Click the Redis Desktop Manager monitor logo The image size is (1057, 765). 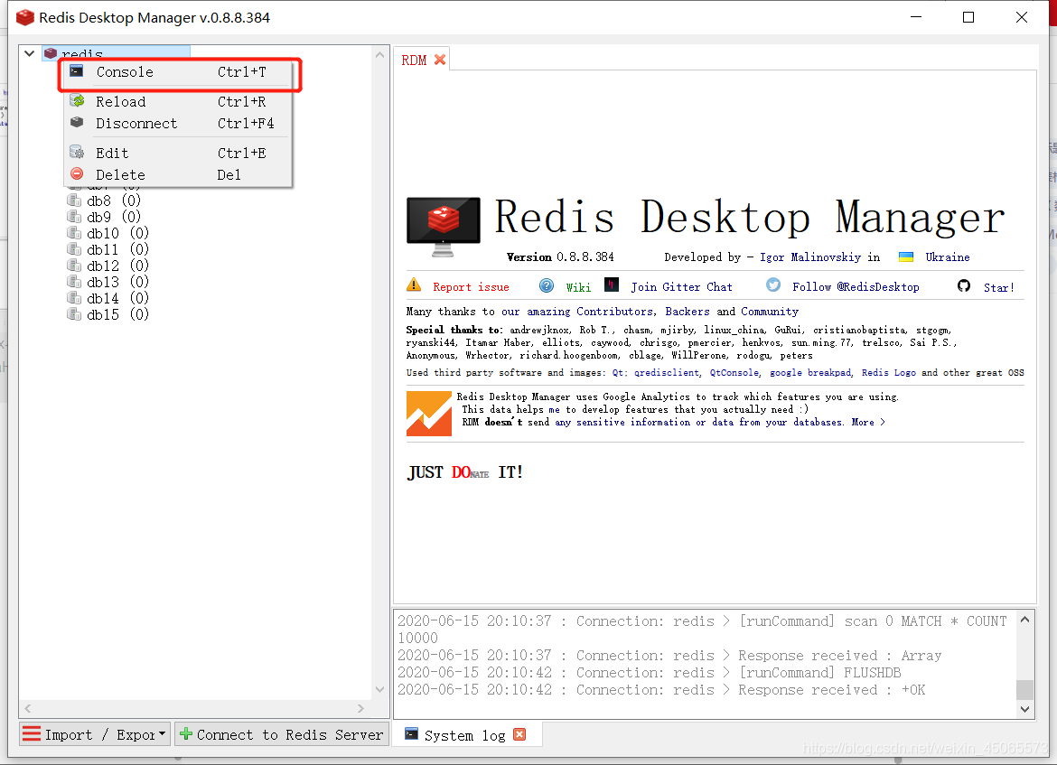click(444, 227)
